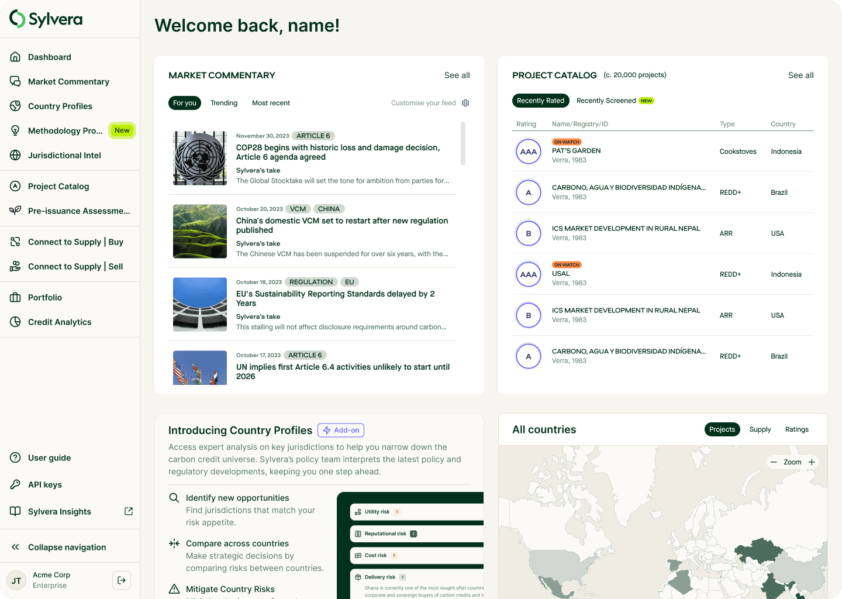Switch to Most recent tab
This screenshot has width=842, height=599.
point(271,103)
